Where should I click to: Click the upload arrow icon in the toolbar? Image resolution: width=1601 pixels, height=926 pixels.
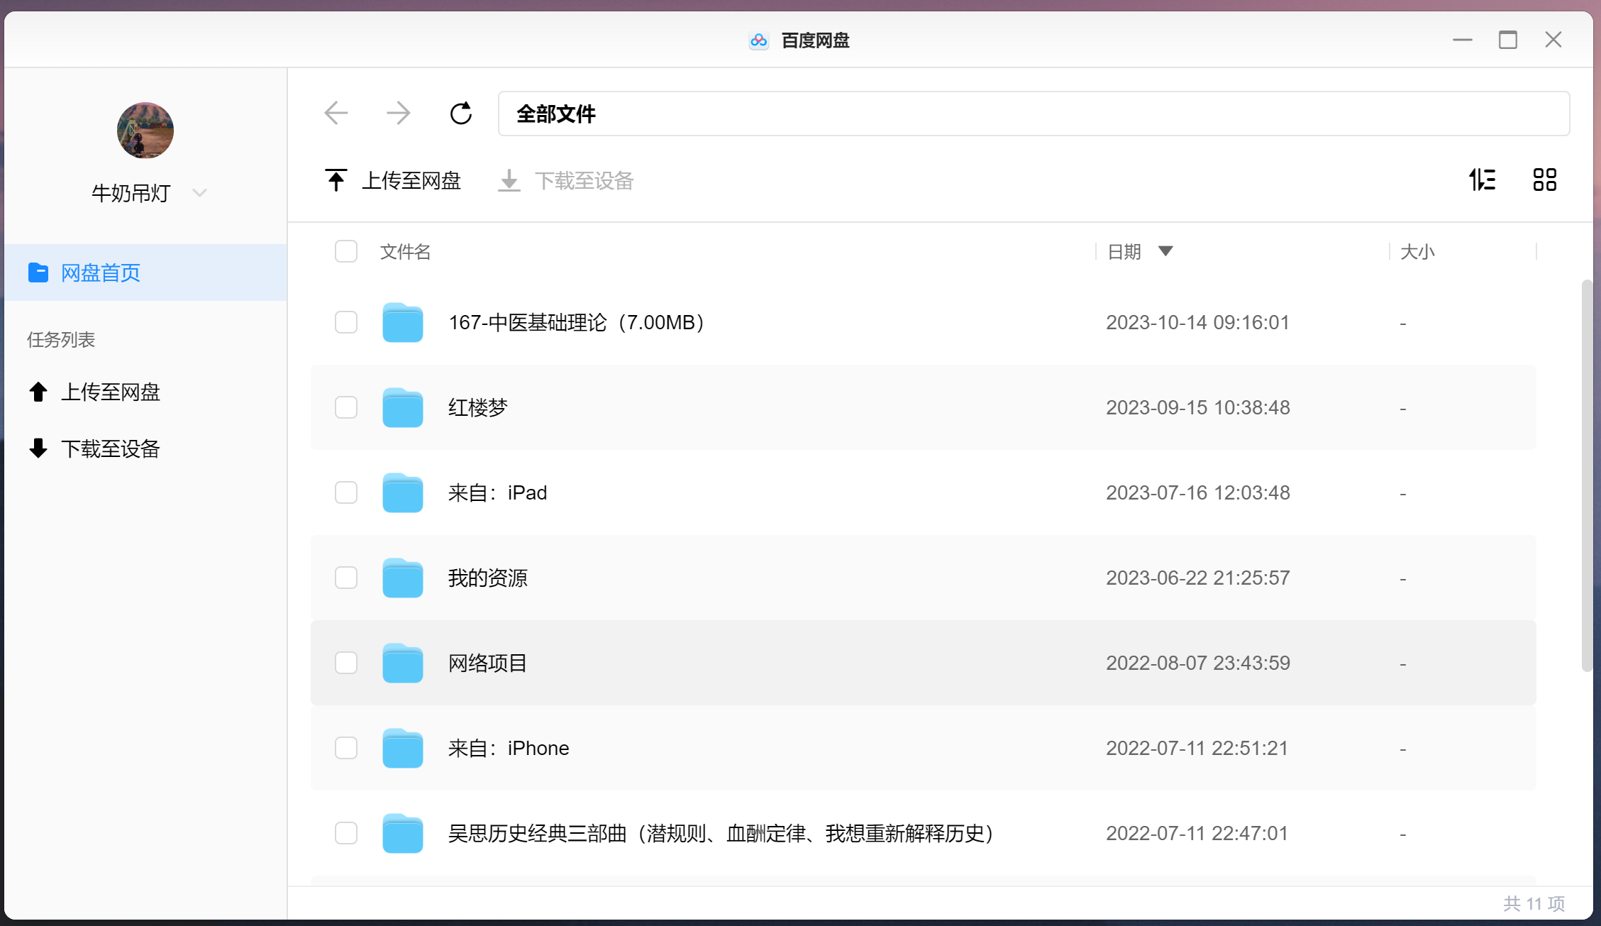[336, 180]
